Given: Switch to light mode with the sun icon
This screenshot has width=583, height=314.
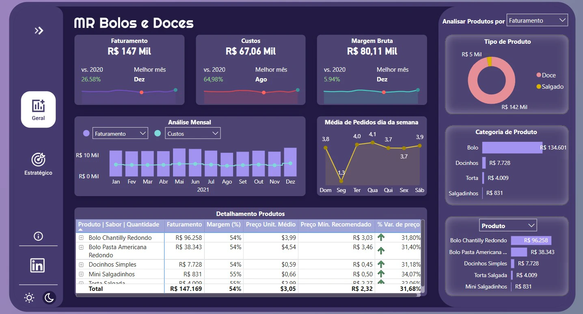Looking at the screenshot, I should tap(29, 298).
